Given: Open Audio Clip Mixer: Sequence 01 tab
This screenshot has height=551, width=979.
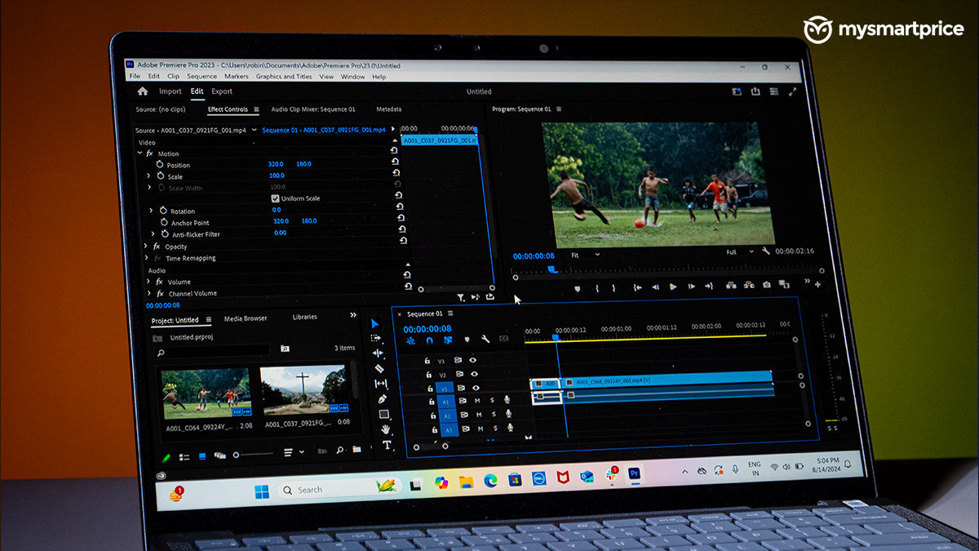Looking at the screenshot, I should click(313, 109).
